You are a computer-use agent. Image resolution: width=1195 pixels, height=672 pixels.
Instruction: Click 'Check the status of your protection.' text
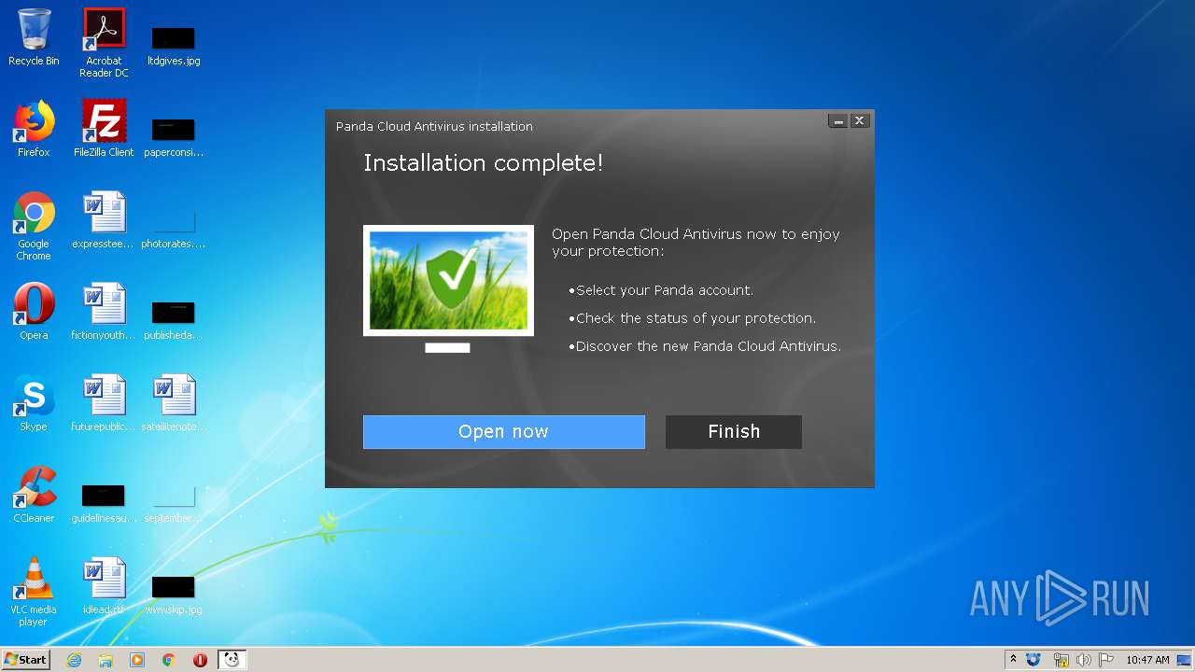click(x=696, y=318)
